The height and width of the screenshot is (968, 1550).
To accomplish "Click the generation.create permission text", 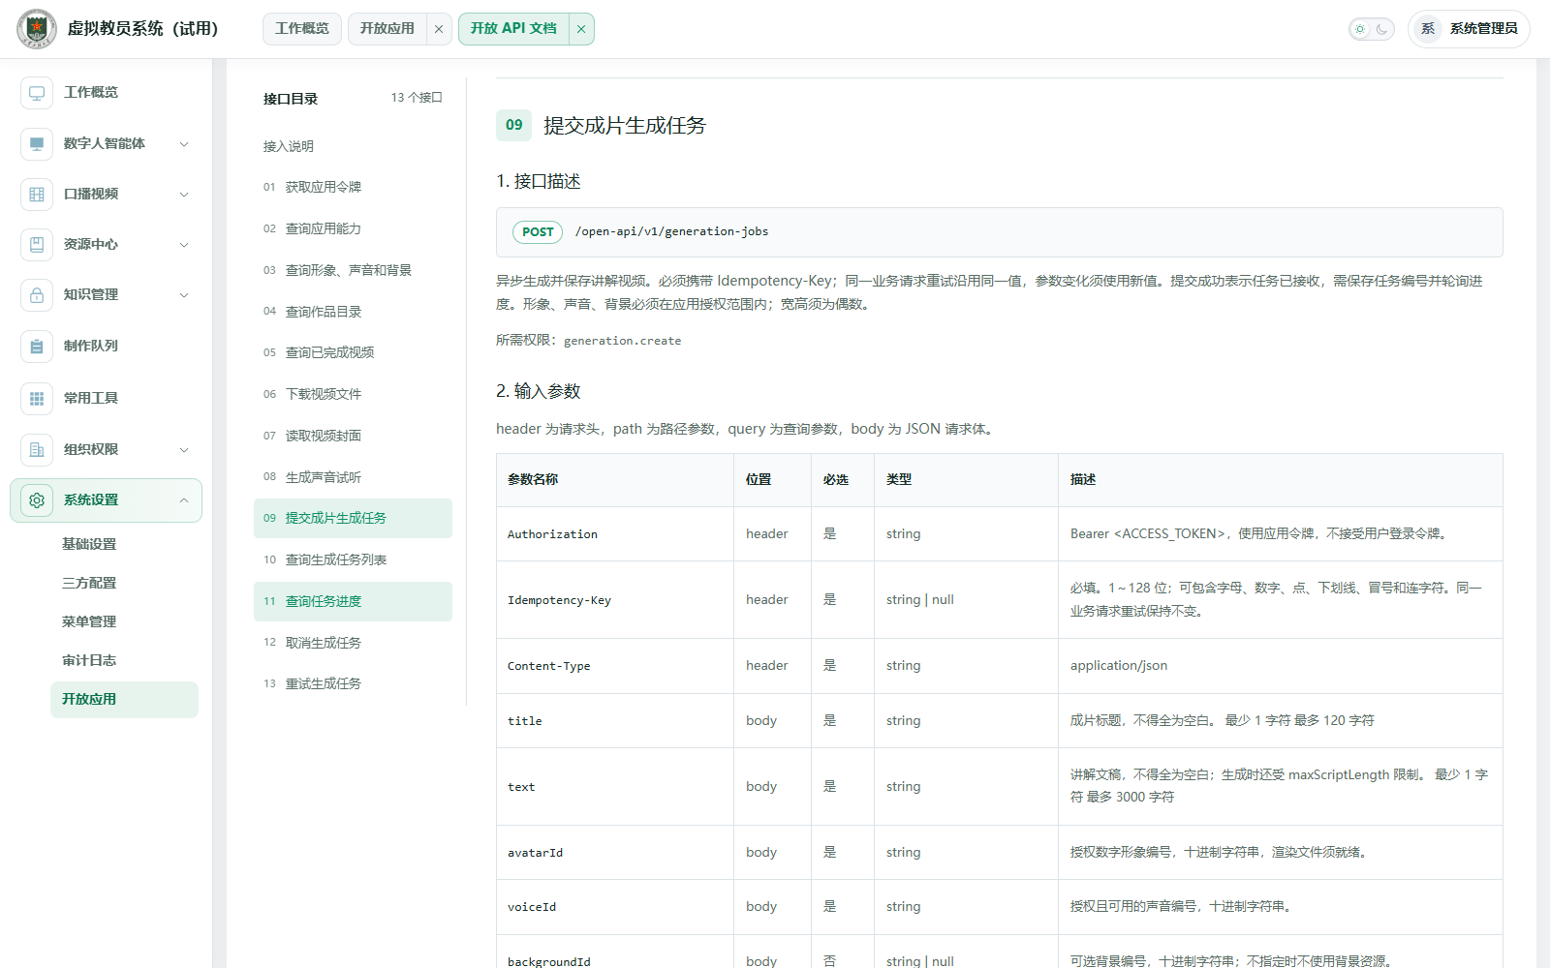I will point(622,341).
